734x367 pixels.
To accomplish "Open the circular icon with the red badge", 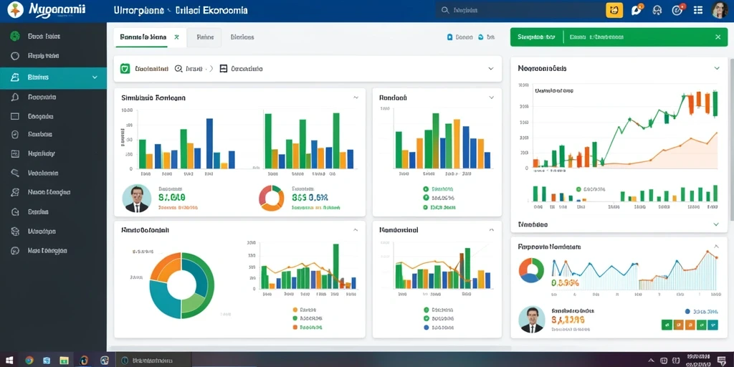I will click(x=677, y=10).
